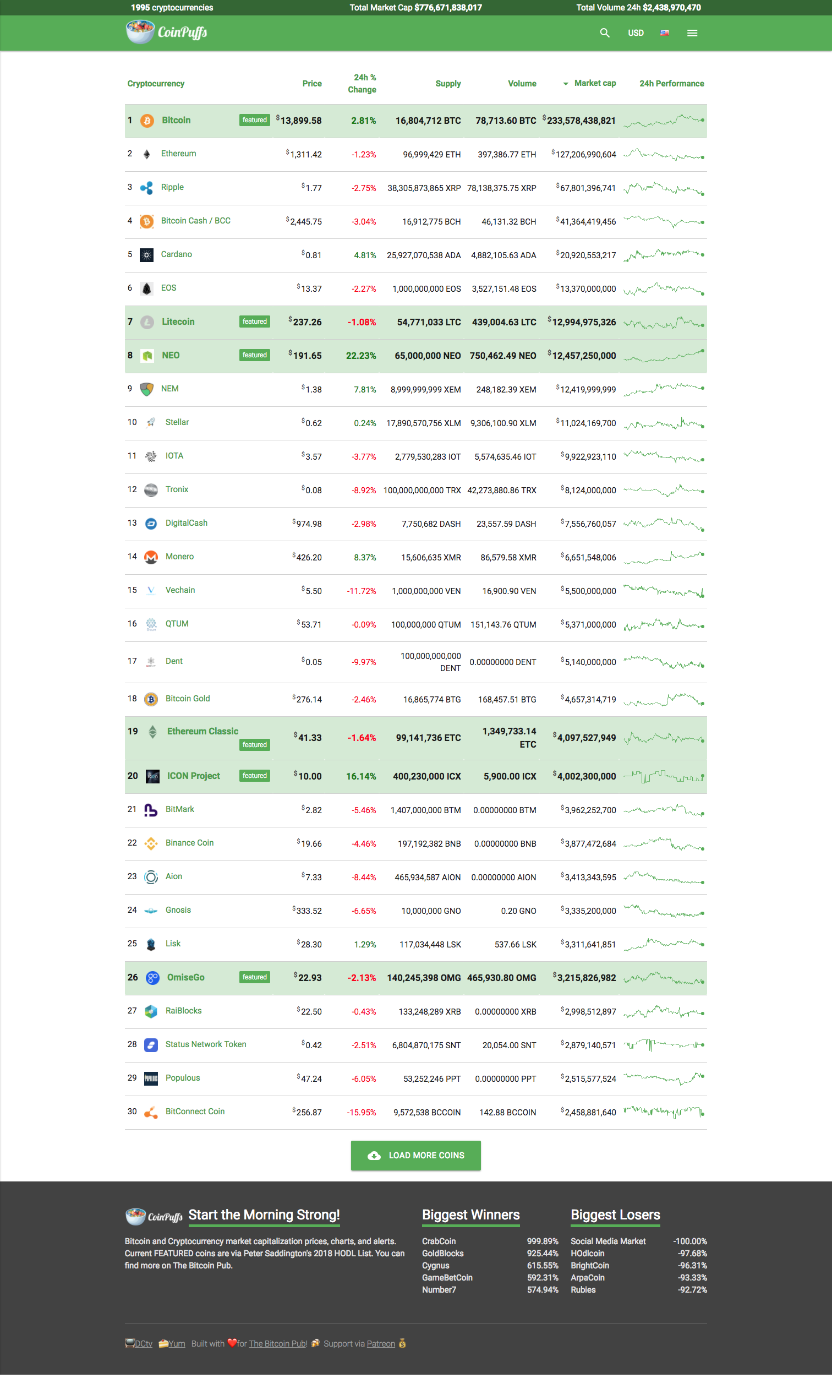Open the Bitcoin coin name link
The height and width of the screenshot is (1400, 832).
pos(176,120)
